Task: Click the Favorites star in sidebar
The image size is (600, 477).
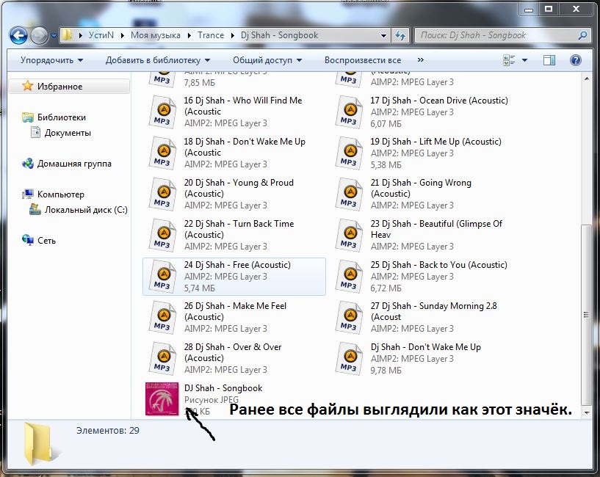Action: point(28,87)
